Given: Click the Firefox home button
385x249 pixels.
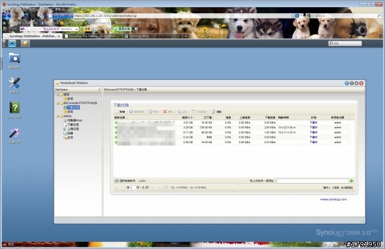Looking at the screenshot, I should tap(42, 16).
